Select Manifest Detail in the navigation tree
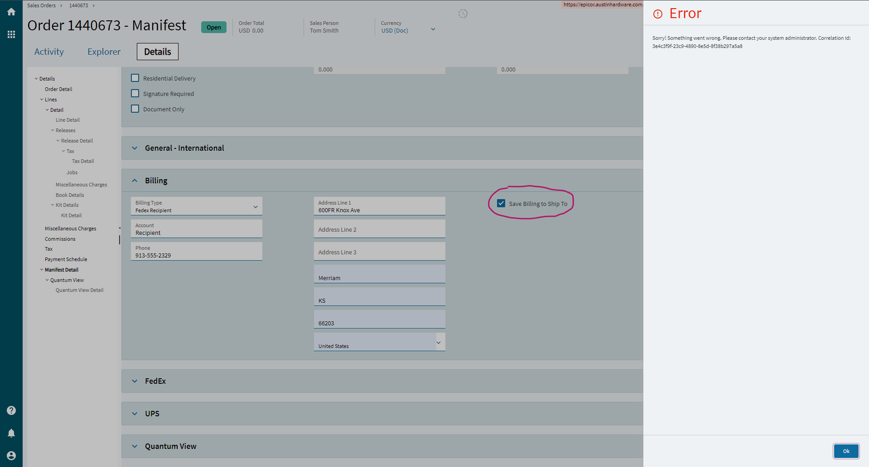Viewport: 869px width, 467px height. [61, 269]
